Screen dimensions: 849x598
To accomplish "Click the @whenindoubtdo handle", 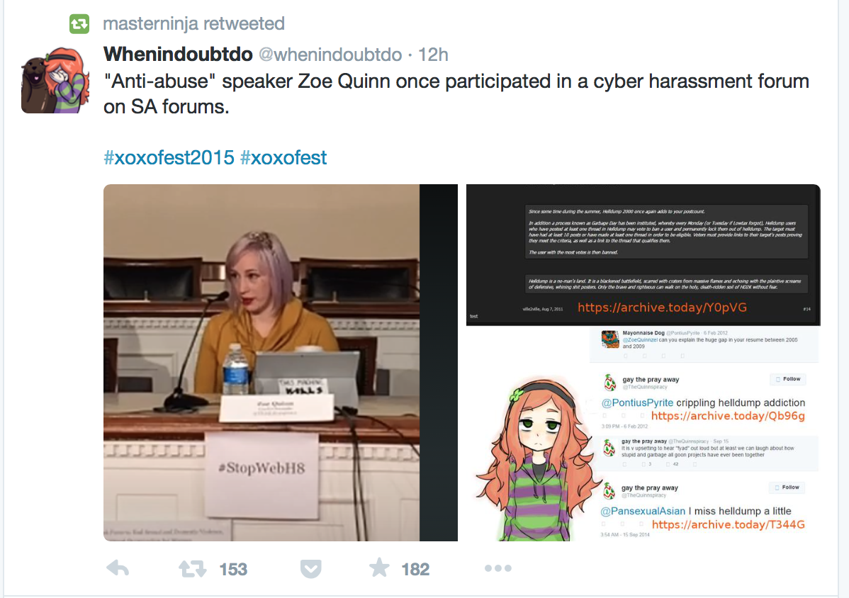I will (330, 55).
